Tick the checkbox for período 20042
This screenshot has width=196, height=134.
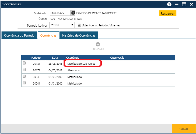pos(24,76)
